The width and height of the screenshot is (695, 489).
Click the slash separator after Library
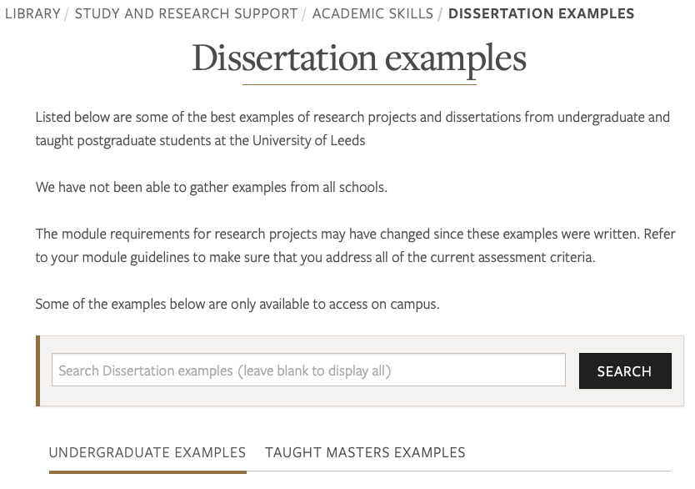point(67,13)
